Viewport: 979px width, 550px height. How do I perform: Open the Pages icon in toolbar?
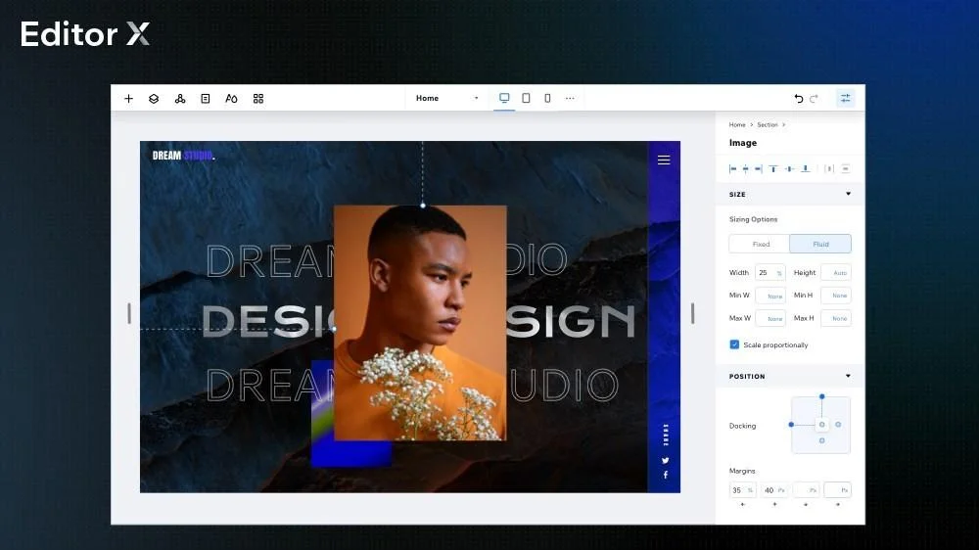pyautogui.click(x=206, y=99)
